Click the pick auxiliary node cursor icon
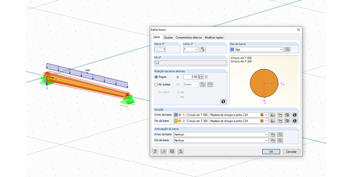The width and height of the screenshot is (353, 177). coord(203,85)
